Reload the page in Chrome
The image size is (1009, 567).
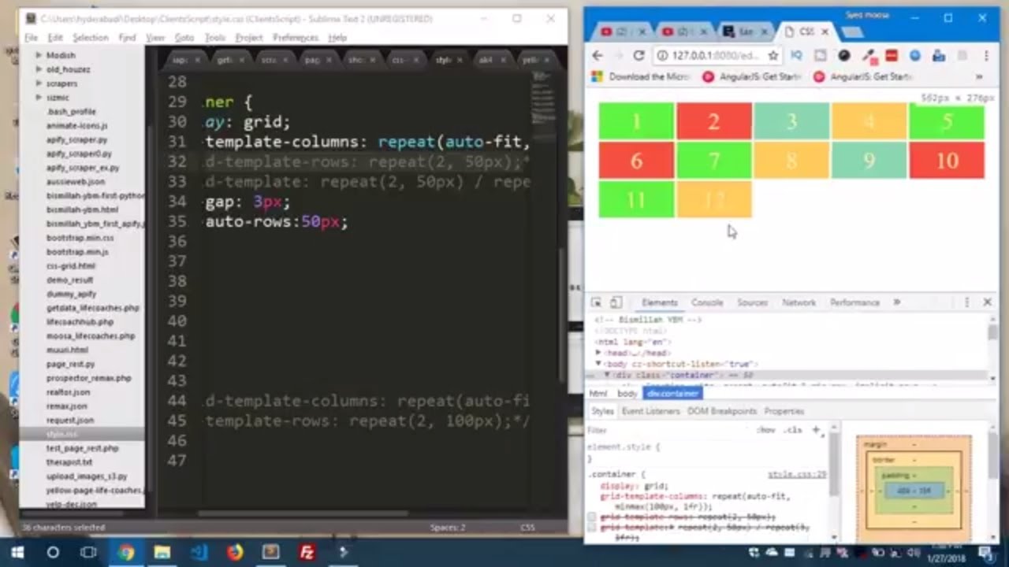click(x=639, y=55)
